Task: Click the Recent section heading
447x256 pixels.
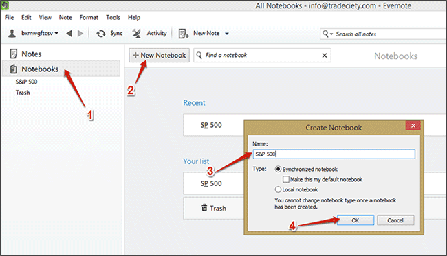Action: point(194,103)
